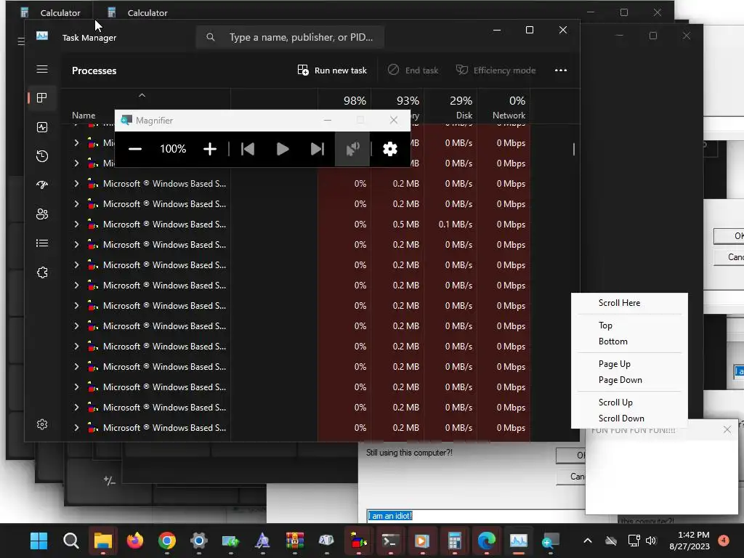Click plus/minus key in background Calculator
Image resolution: width=744 pixels, height=558 pixels.
coord(110,481)
